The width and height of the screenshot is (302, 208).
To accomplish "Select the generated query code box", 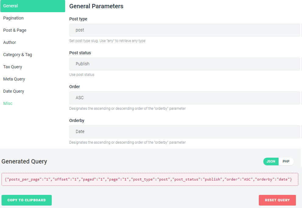I will click(150, 179).
